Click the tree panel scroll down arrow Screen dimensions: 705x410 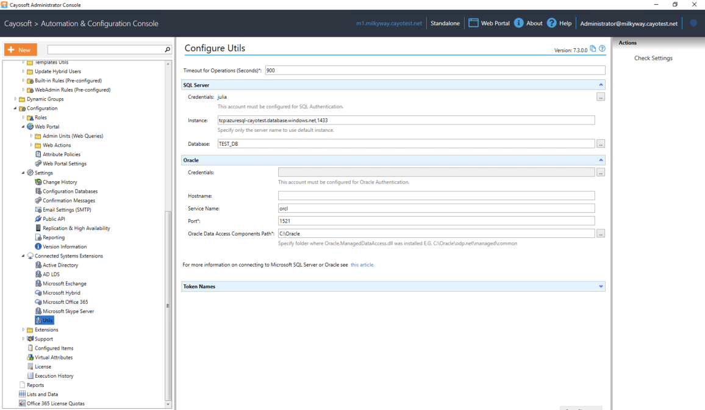point(168,404)
